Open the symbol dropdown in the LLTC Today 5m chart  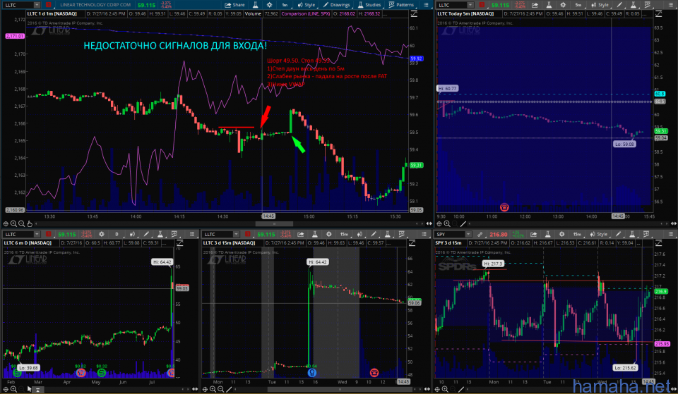pos(470,5)
